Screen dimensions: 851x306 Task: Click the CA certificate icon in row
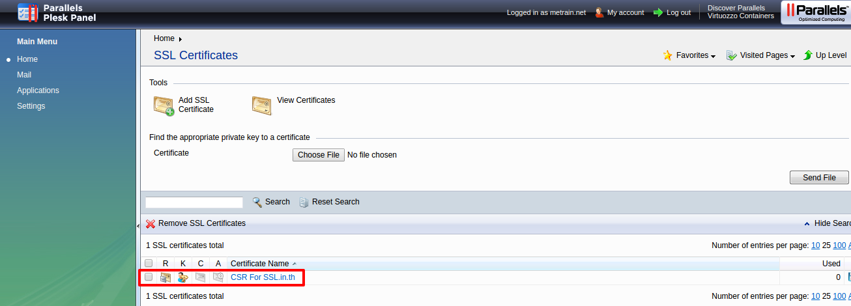click(x=218, y=277)
